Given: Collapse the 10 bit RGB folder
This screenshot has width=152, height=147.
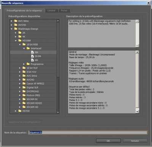Looking at the screenshot, I should (20, 44).
